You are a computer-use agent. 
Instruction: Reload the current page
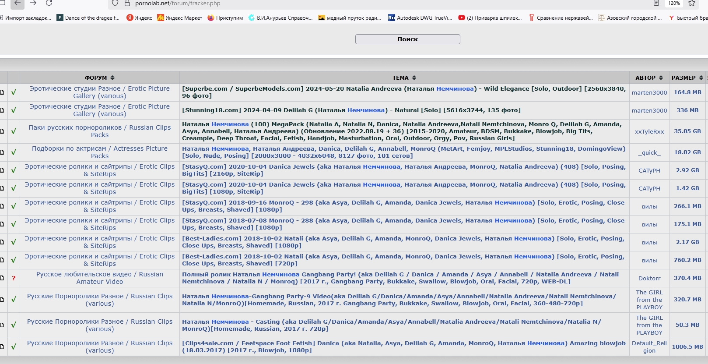pyautogui.click(x=49, y=3)
